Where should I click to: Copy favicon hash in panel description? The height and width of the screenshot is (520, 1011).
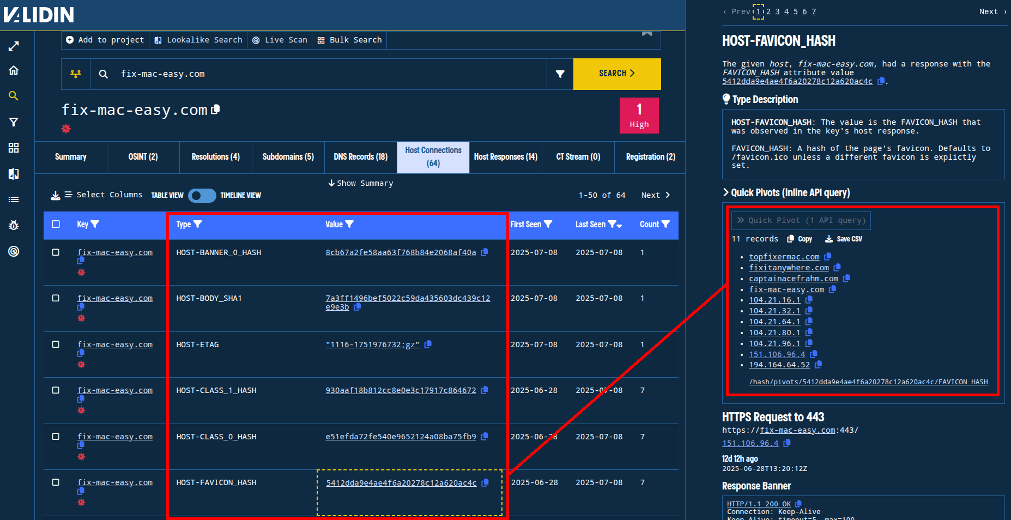[881, 81]
